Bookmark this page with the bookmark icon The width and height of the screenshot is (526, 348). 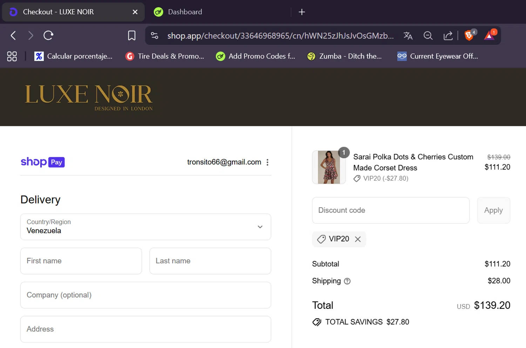coord(131,35)
